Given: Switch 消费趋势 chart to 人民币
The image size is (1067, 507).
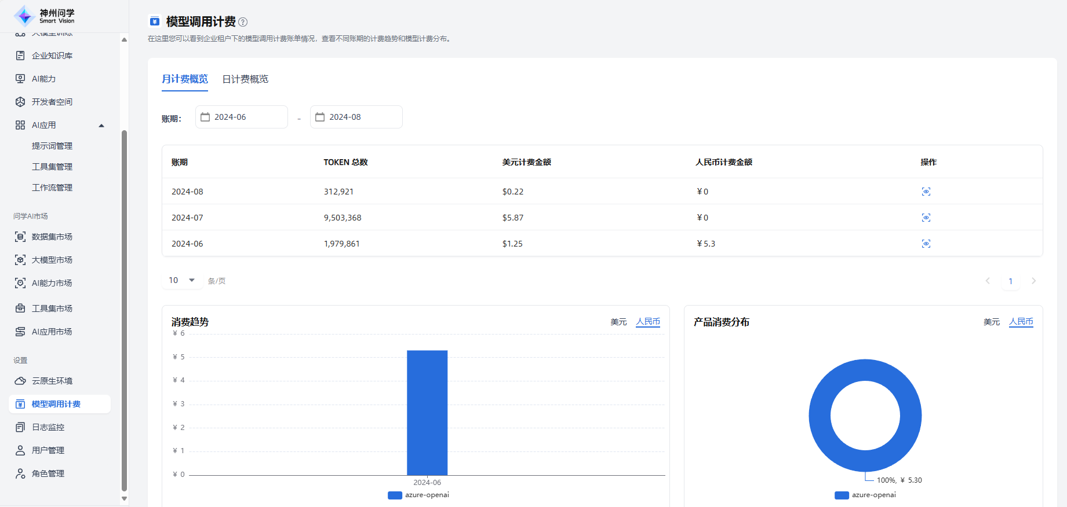Looking at the screenshot, I should coord(648,322).
